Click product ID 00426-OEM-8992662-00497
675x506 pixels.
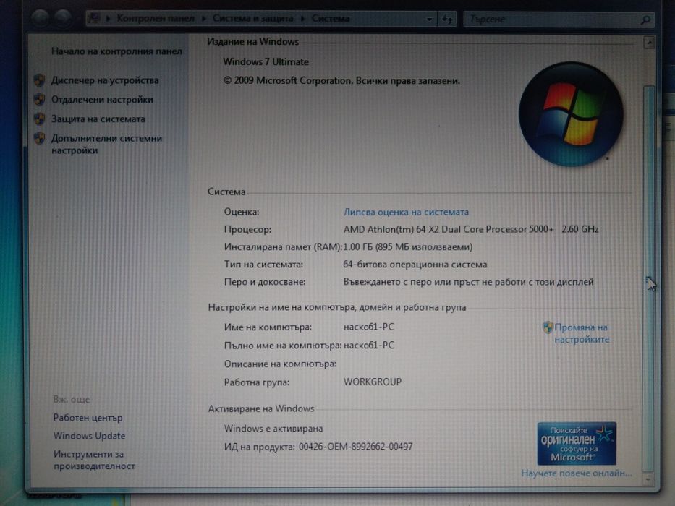[355, 447]
